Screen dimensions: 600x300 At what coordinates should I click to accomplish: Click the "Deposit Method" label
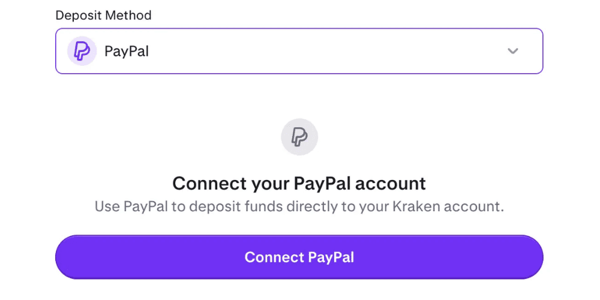pyautogui.click(x=103, y=16)
